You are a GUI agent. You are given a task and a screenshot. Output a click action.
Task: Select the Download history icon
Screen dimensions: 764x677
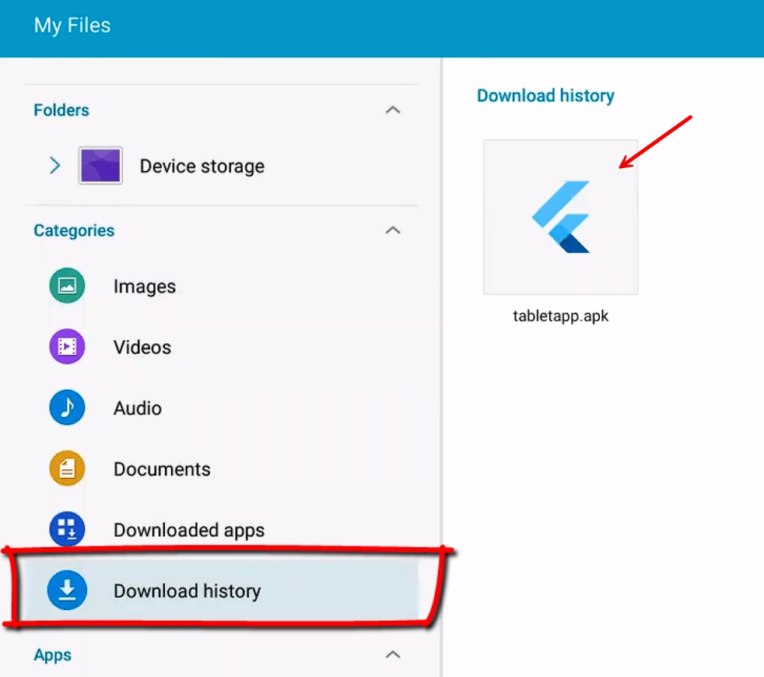[x=67, y=591]
